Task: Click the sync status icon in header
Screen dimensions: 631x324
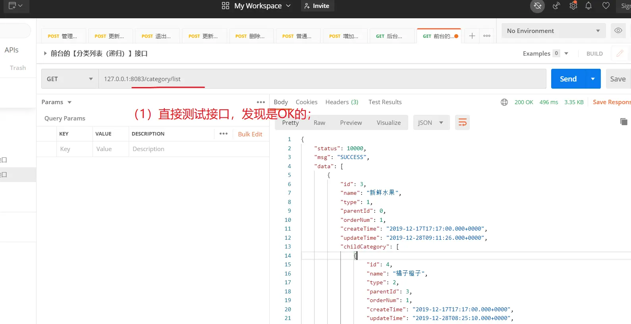Action: coord(537,6)
